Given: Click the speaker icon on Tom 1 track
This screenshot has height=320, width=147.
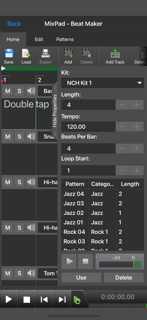Looking at the screenshot, I should coord(31,273).
